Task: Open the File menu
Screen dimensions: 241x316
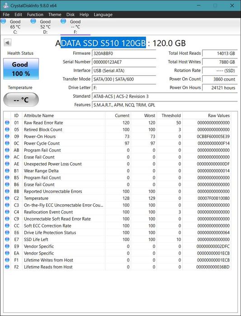Action: [x=6, y=14]
